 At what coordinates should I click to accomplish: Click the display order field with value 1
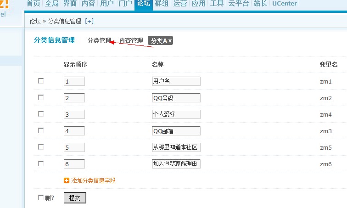[x=74, y=81]
